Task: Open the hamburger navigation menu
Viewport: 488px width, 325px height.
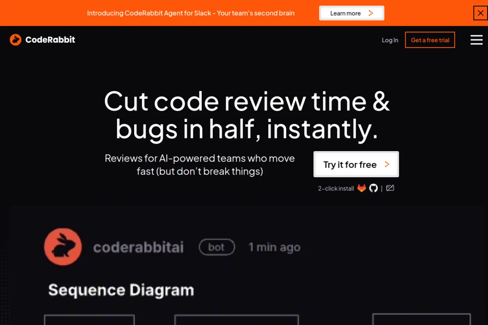Action: (477, 40)
